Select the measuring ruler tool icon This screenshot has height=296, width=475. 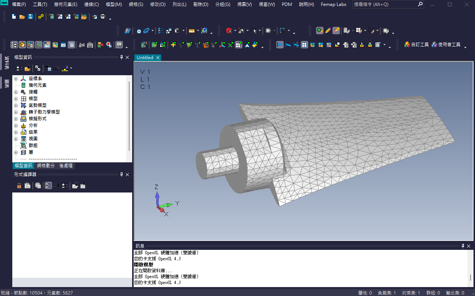coord(192,31)
